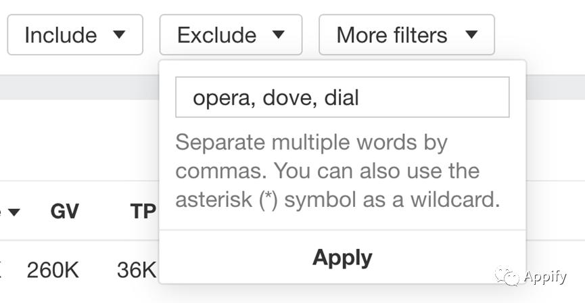This screenshot has width=585, height=303.
Task: Select the 260K value cell
Action: (x=53, y=271)
